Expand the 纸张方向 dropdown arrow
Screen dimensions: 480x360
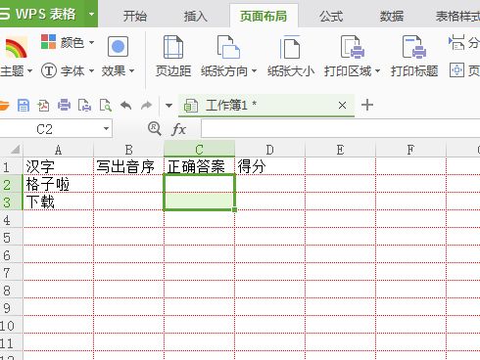(254, 70)
